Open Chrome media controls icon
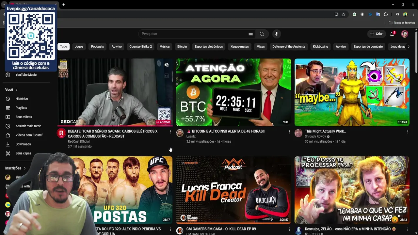The width and height of the screenshot is (418, 235). tap(397, 14)
